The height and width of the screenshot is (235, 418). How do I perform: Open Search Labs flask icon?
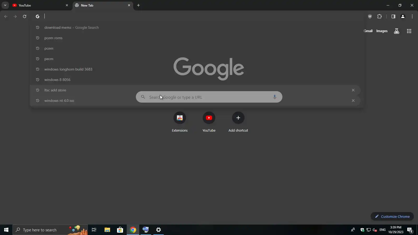[397, 31]
